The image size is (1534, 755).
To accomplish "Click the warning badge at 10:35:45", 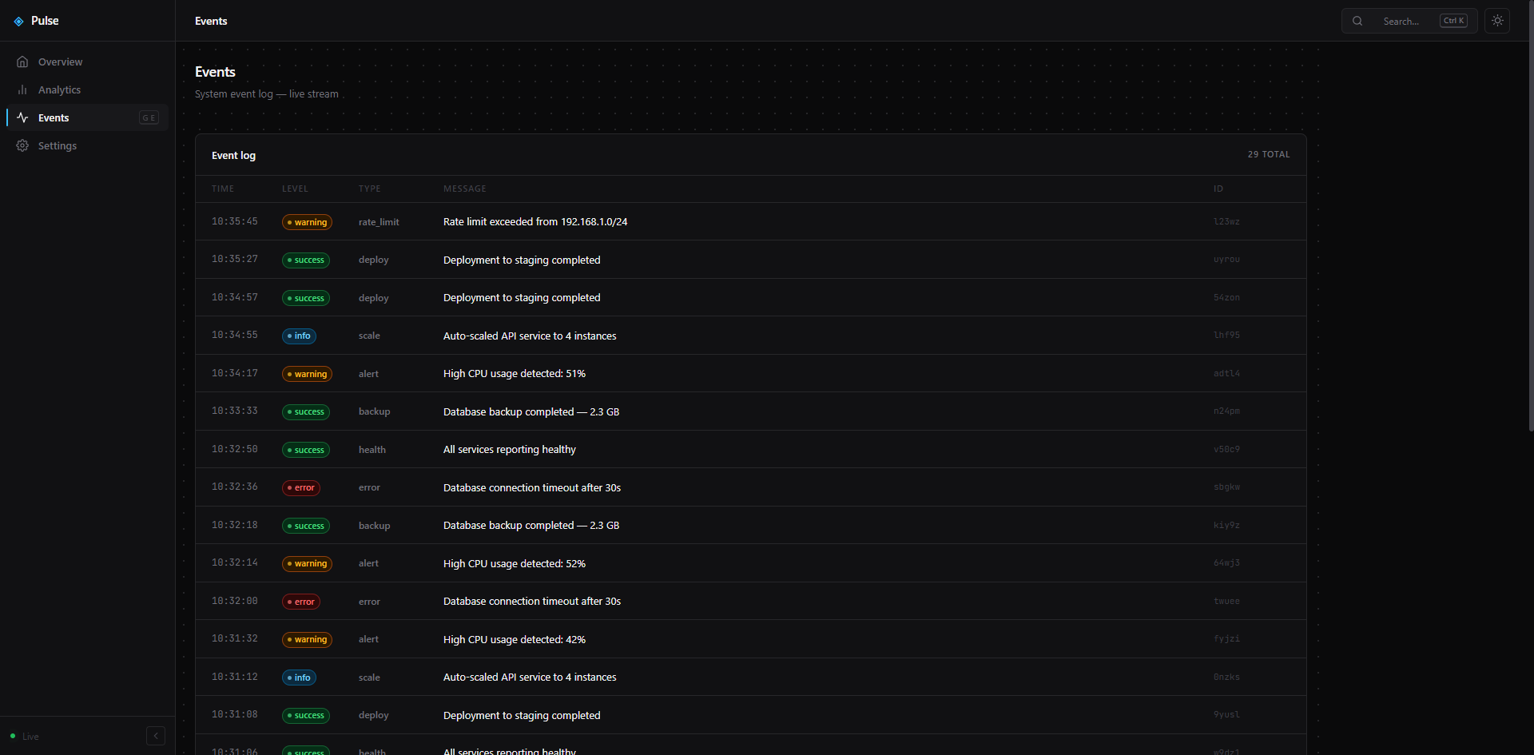I will point(307,222).
